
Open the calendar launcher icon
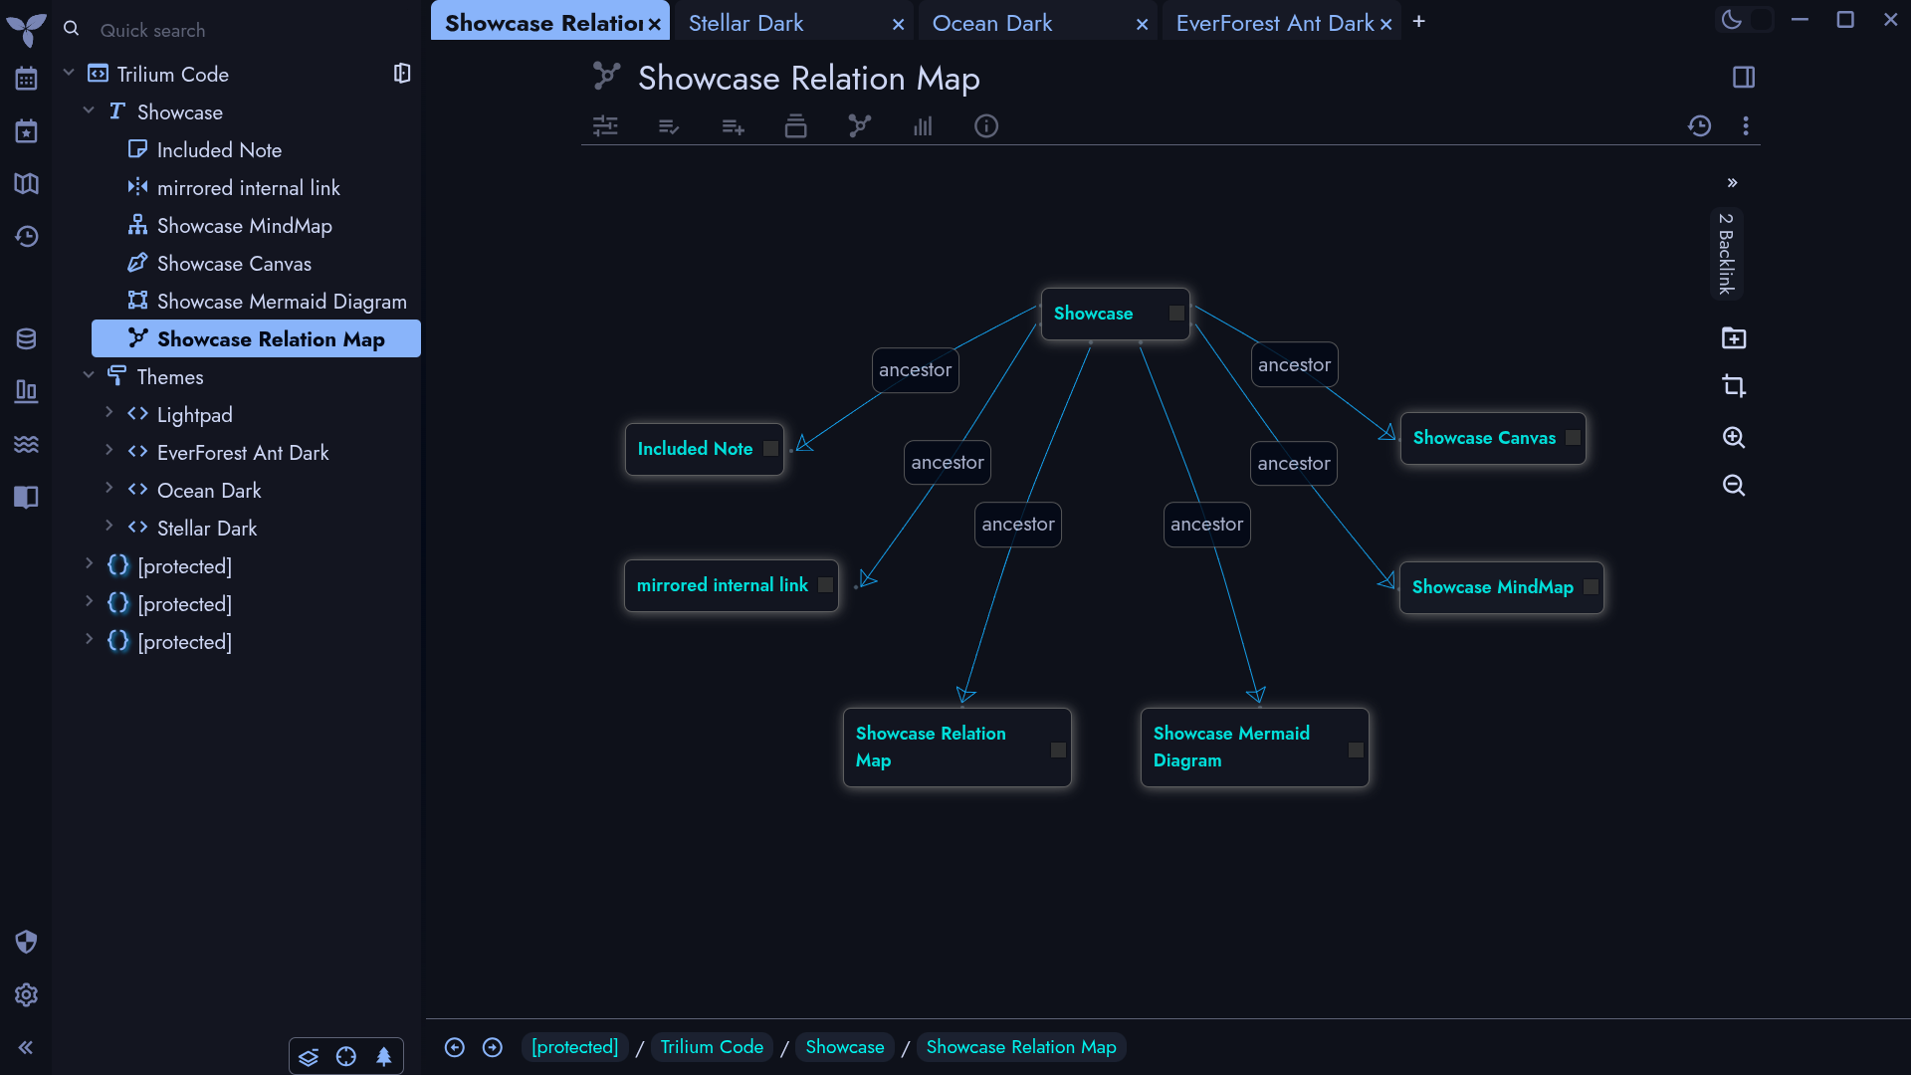[26, 79]
